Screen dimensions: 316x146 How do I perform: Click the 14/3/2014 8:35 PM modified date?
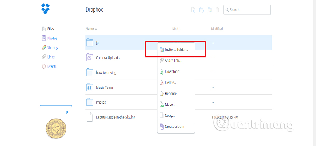225,117
